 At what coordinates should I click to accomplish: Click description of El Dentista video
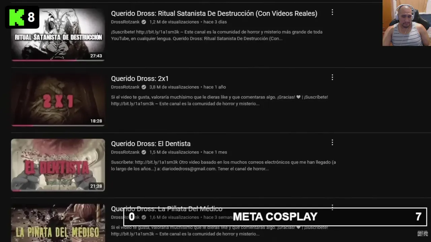(x=224, y=165)
